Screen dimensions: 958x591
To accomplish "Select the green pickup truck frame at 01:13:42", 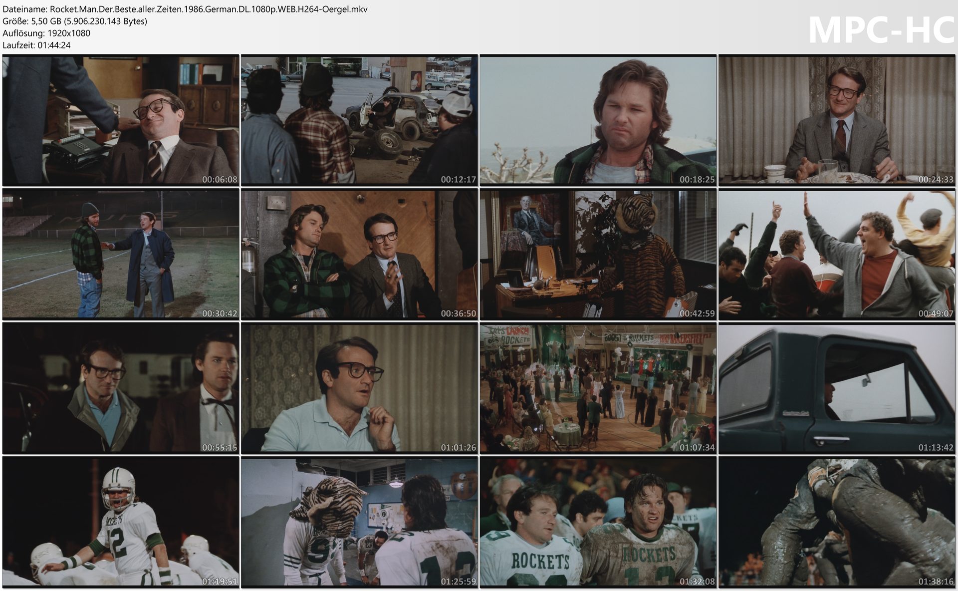I will [836, 387].
